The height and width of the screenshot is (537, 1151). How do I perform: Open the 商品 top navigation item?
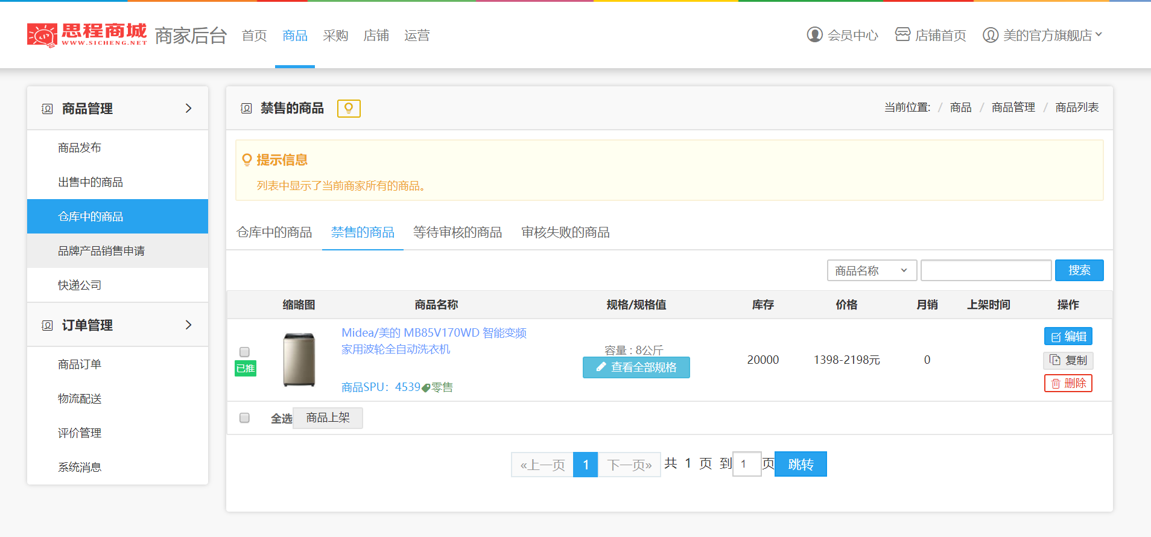[295, 36]
